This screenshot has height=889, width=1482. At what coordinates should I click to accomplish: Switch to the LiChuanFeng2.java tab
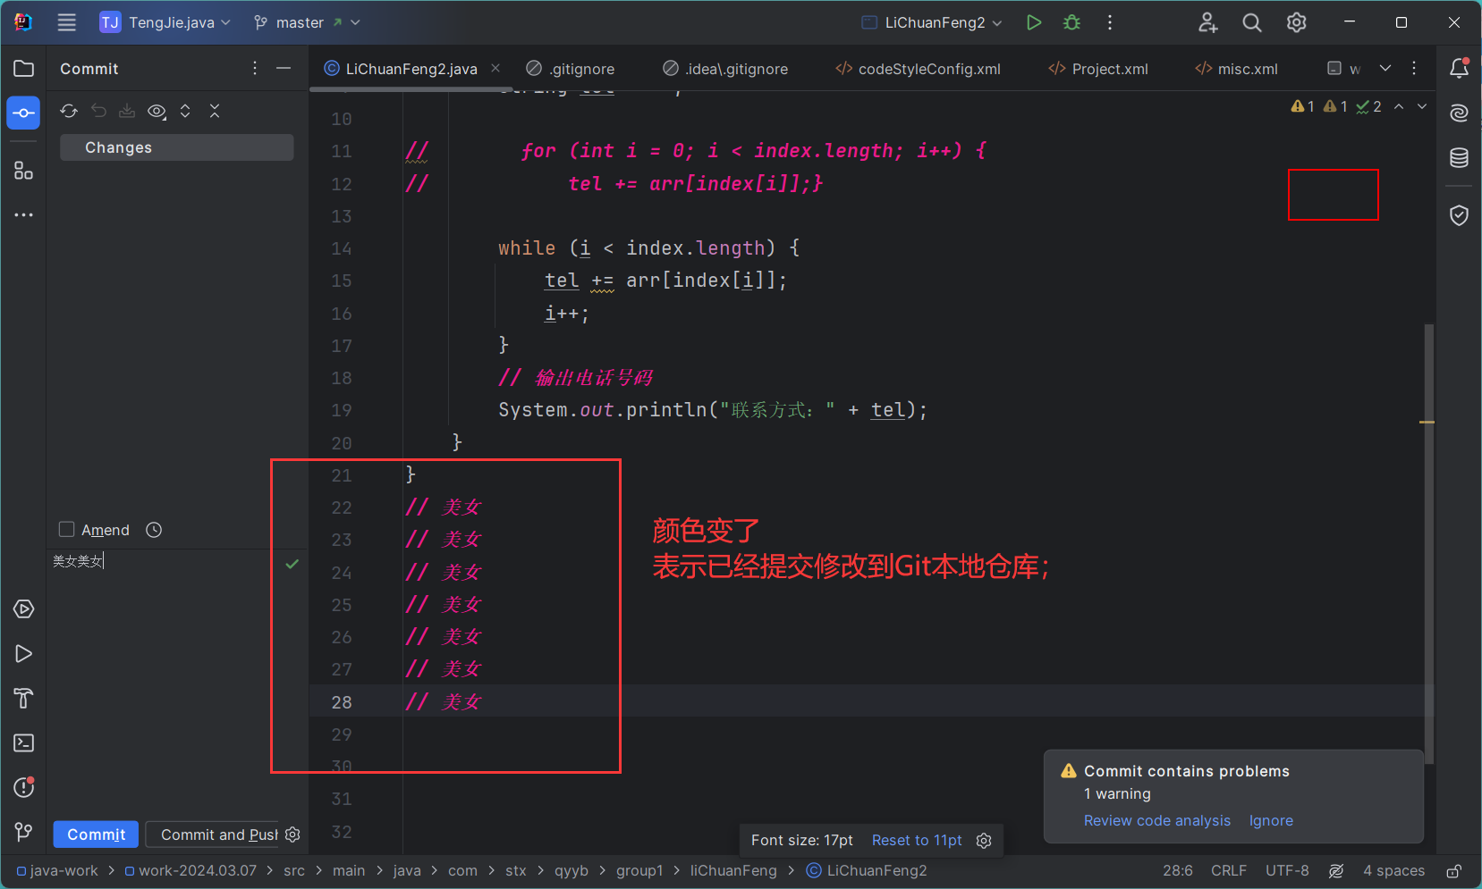click(411, 69)
